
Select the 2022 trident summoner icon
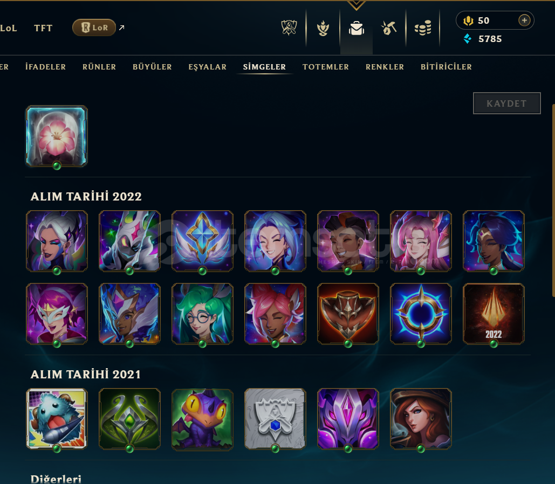(x=494, y=314)
